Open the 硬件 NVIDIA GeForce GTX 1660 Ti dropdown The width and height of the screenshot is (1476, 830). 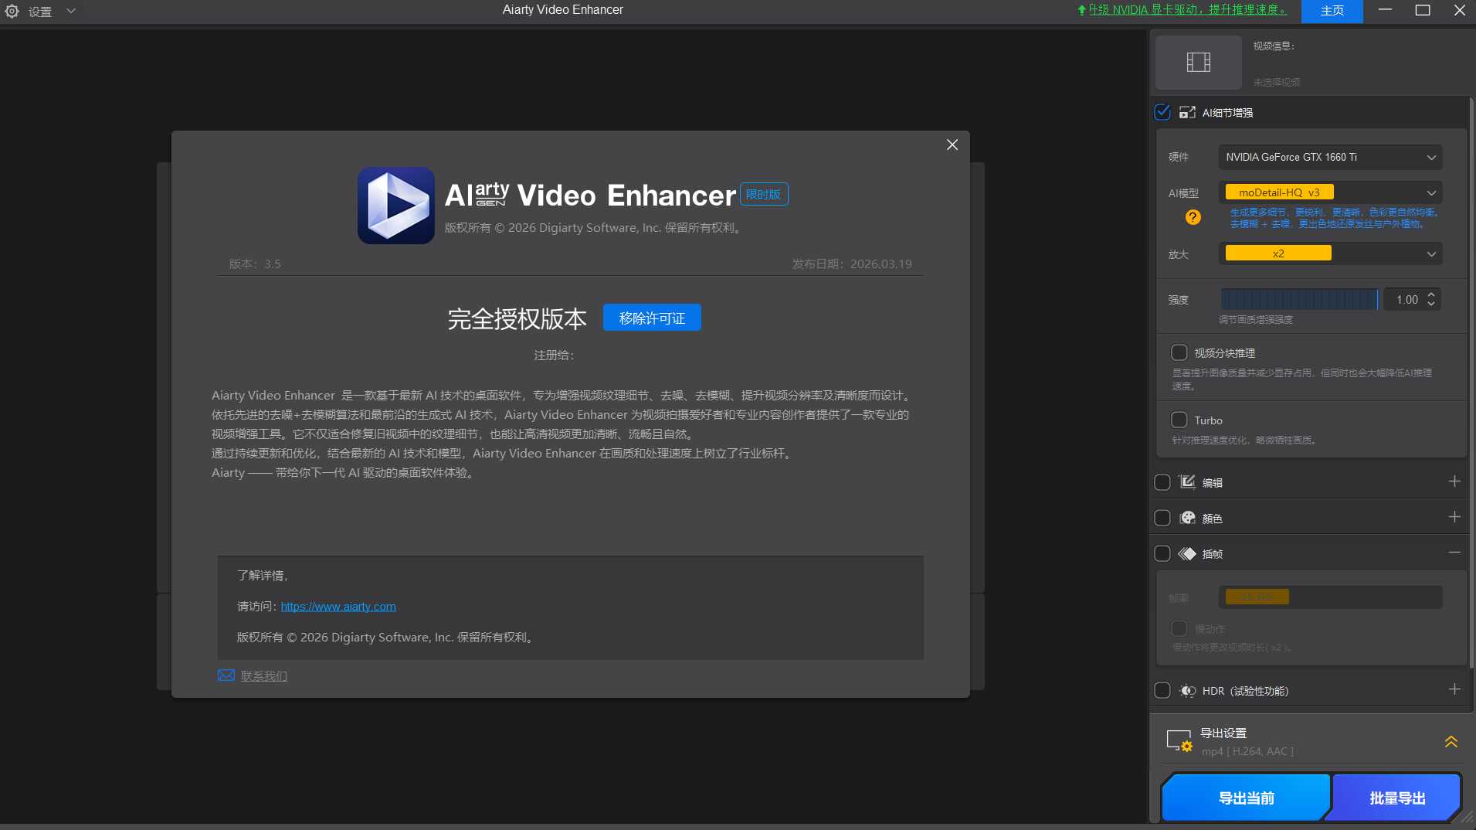coord(1330,157)
